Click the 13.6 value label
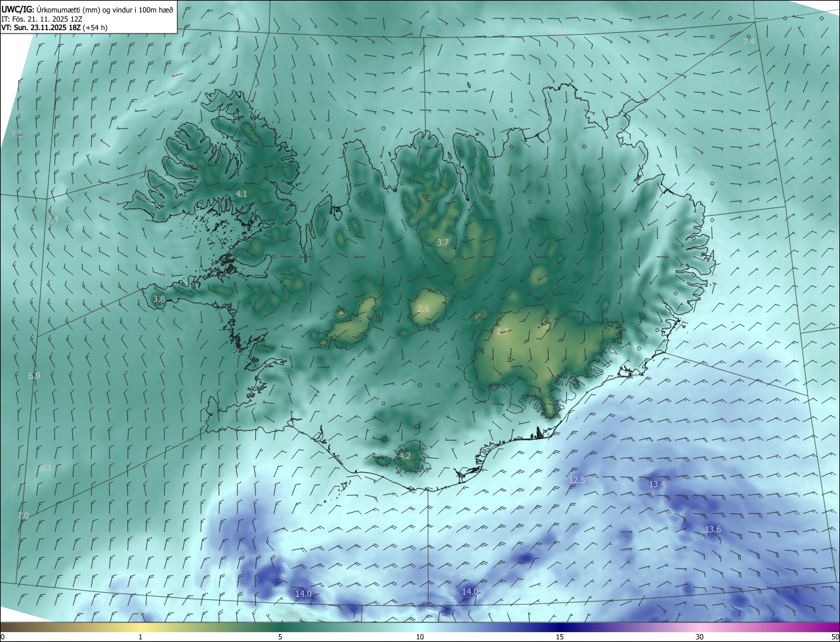This screenshot has width=840, height=642. (713, 529)
